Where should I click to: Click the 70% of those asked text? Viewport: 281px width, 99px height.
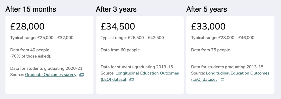coord(31,56)
